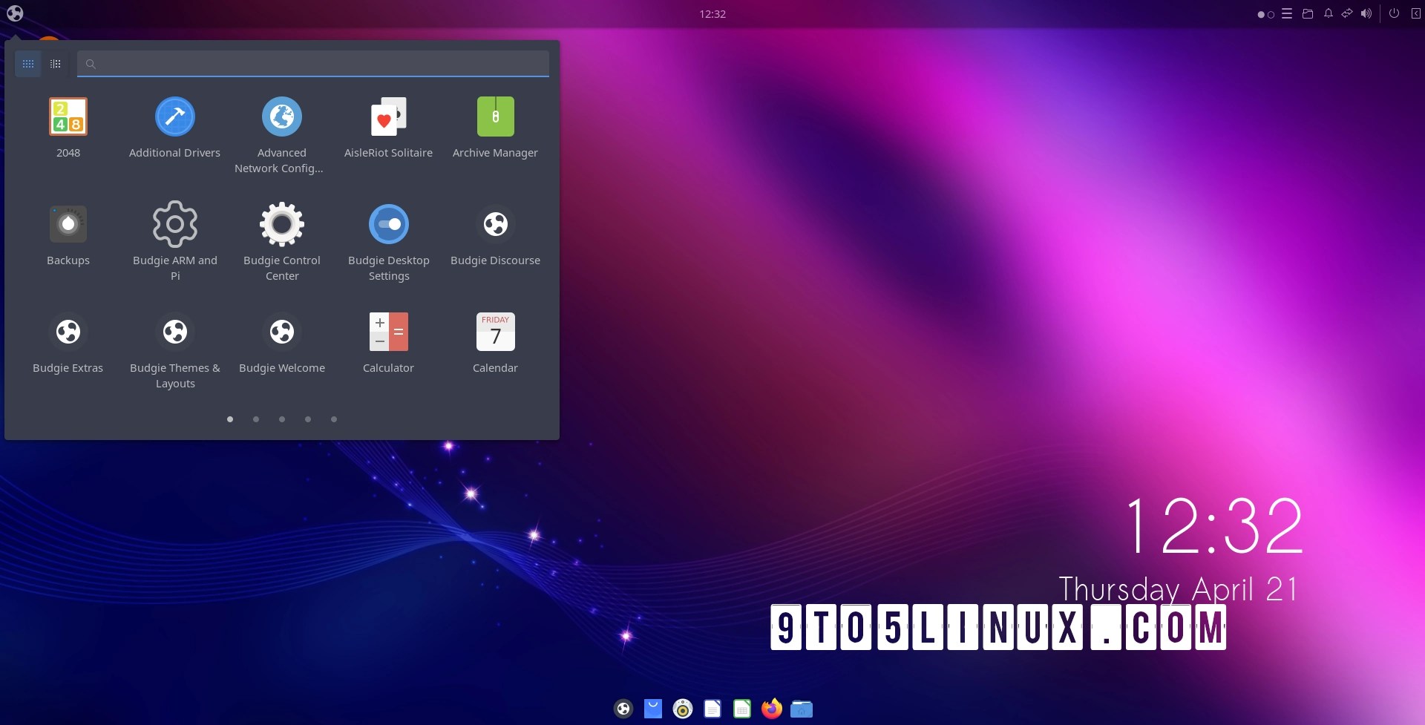Show the fourth page of apps
Image resolution: width=1425 pixels, height=725 pixels.
tap(308, 419)
